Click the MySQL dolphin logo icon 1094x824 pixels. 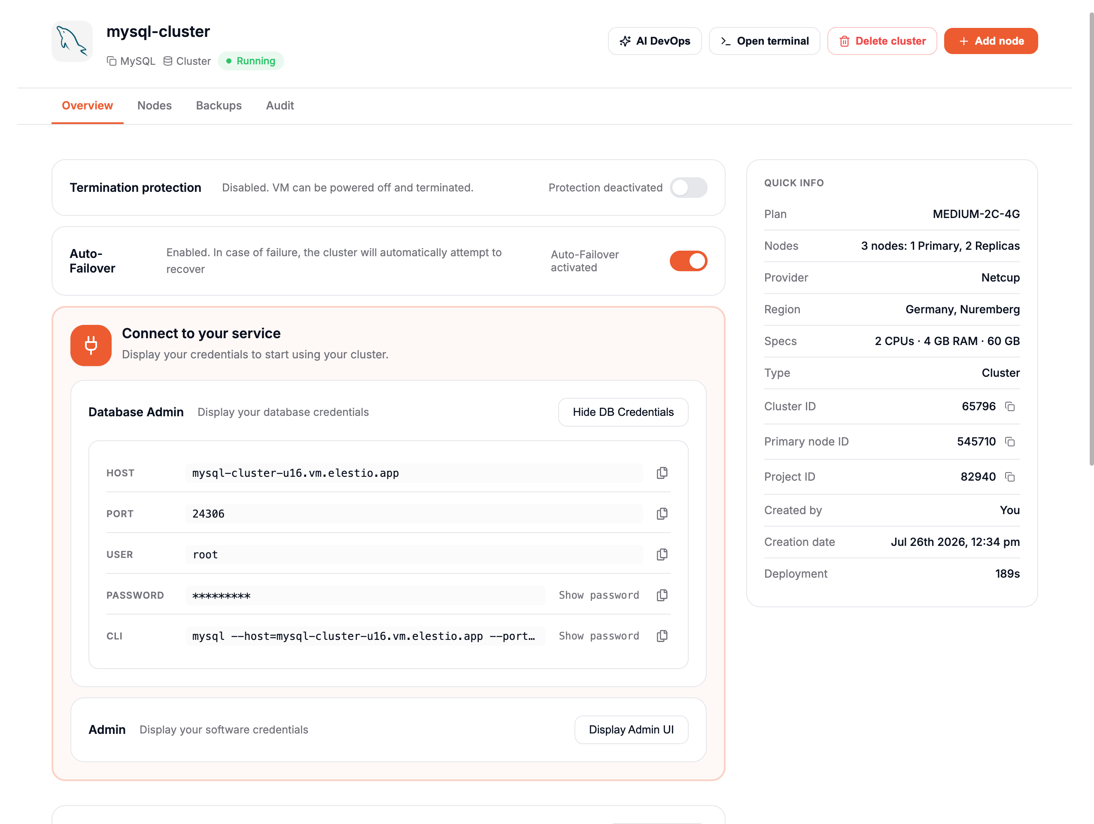point(72,41)
